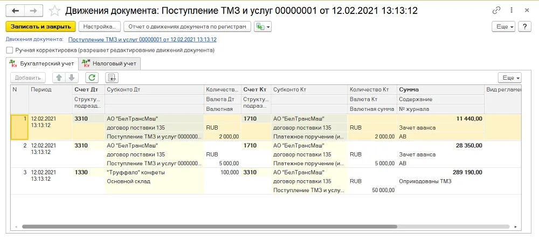
Task: Click the 50 000,00 currency amount cell
Action: click(372, 190)
